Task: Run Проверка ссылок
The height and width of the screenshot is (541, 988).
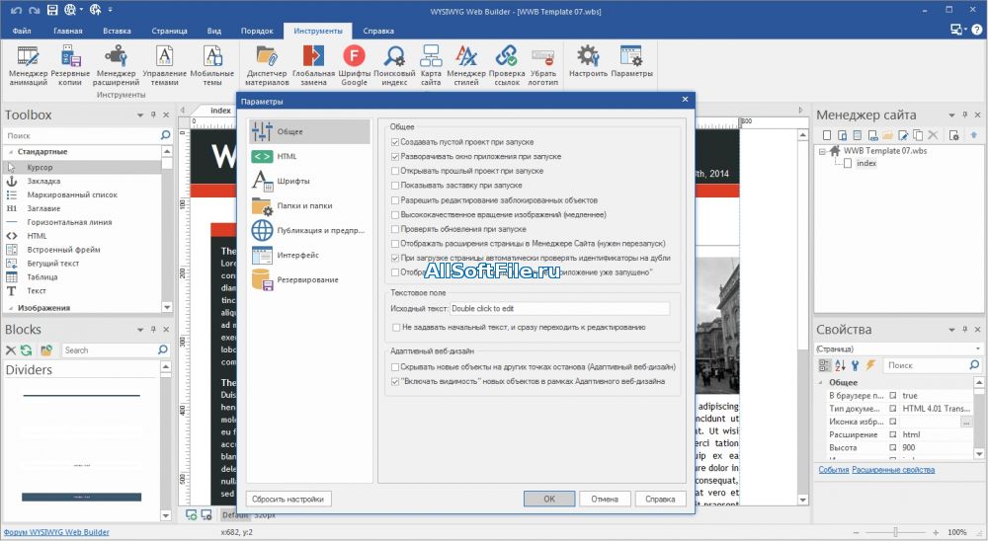Action: 507,66
